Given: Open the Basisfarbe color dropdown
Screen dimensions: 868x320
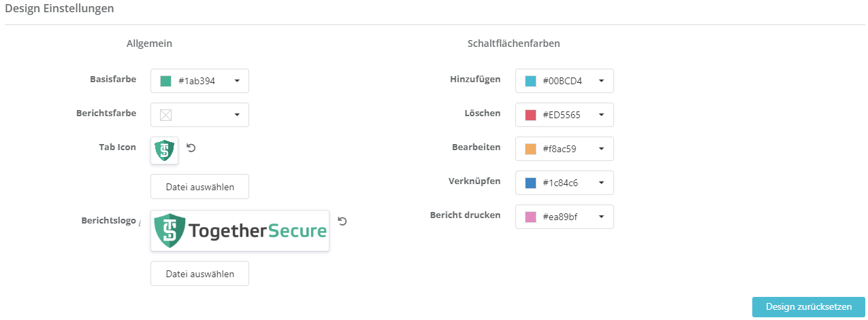Looking at the screenshot, I should click(x=236, y=81).
